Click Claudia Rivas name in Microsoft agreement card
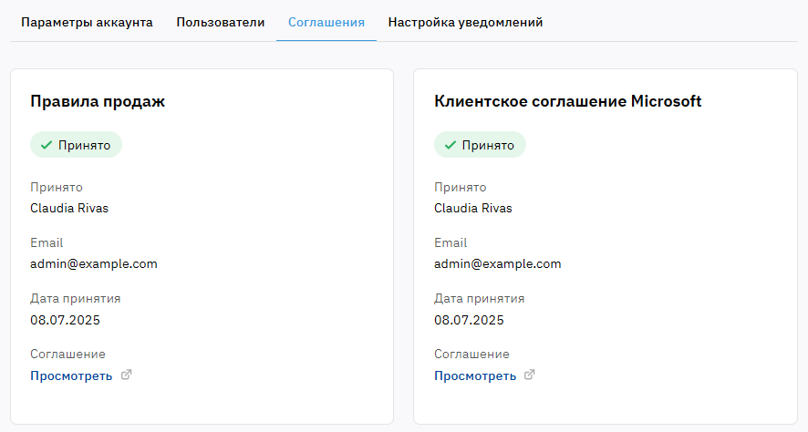 coord(473,208)
